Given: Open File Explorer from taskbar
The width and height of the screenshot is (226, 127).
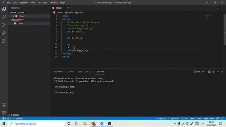Looking at the screenshot, I should 85,124.
